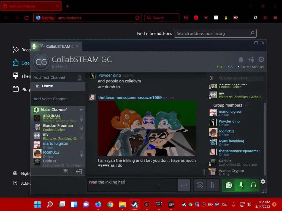Bookmark this page with the star icon
The width and height of the screenshot is (282, 211).
click(137, 18)
